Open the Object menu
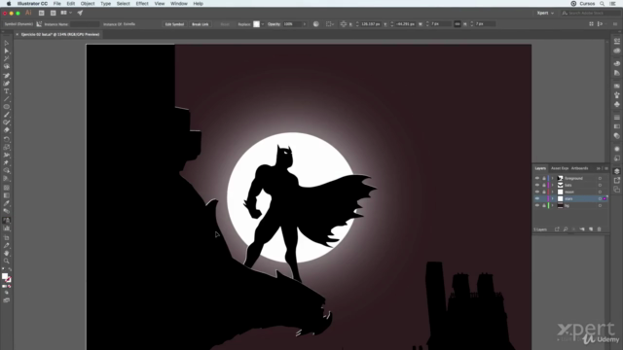The image size is (623, 350). [88, 4]
